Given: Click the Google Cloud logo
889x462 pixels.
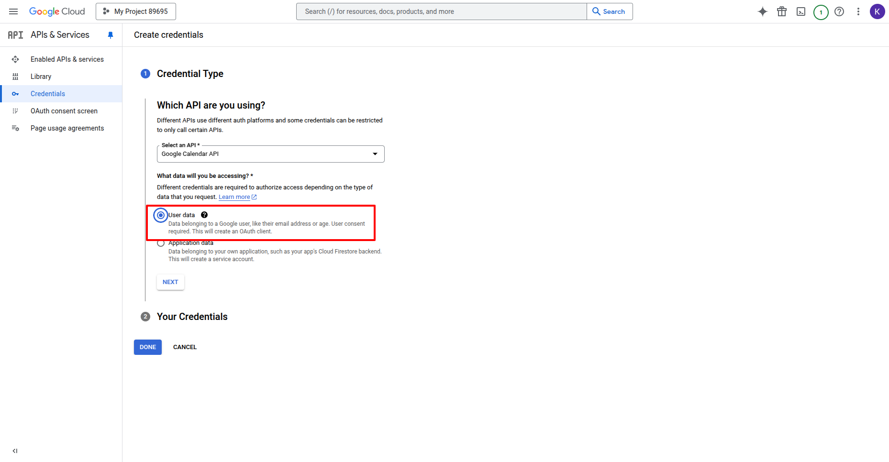Looking at the screenshot, I should coord(57,11).
